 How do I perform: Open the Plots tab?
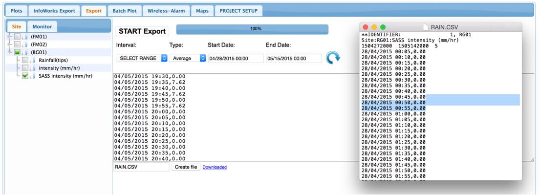tap(16, 11)
